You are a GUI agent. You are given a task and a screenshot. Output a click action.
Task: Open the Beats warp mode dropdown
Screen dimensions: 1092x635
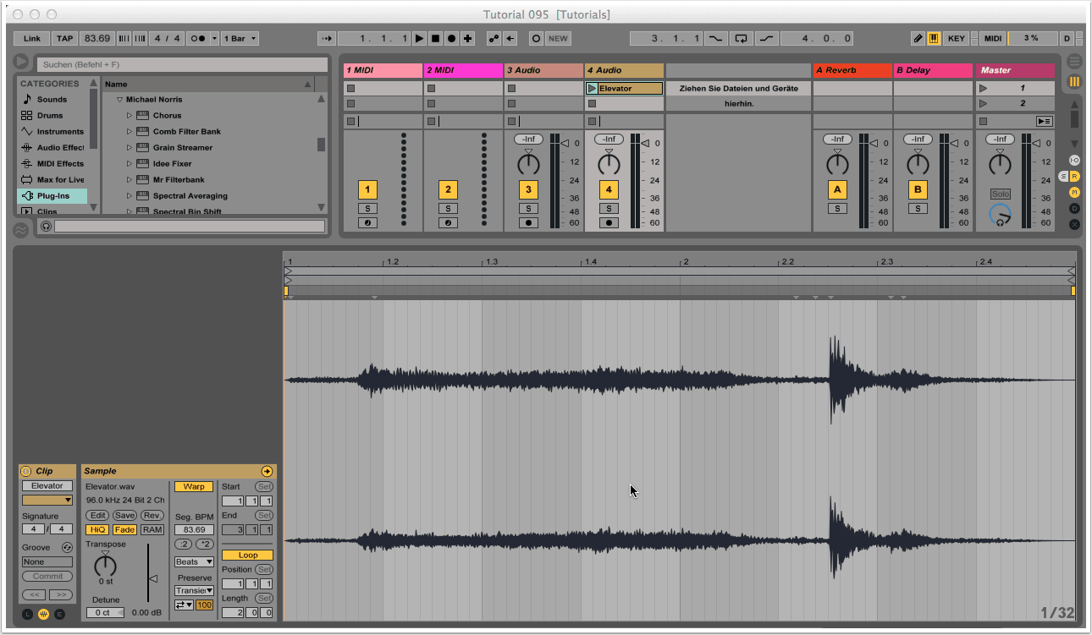click(193, 561)
